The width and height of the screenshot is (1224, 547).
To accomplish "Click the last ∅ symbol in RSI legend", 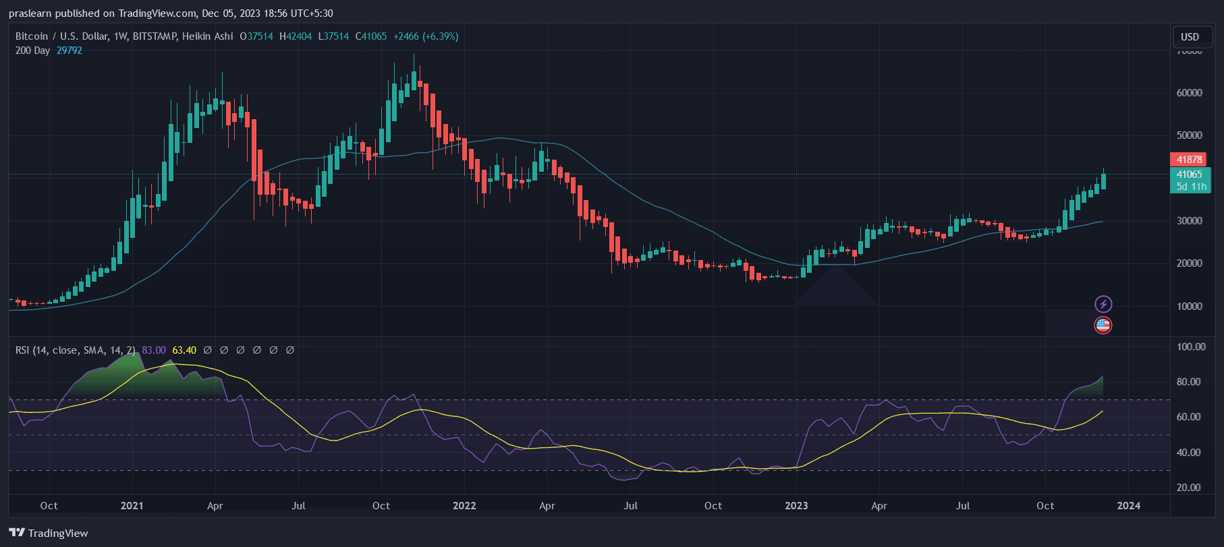I will pyautogui.click(x=289, y=350).
